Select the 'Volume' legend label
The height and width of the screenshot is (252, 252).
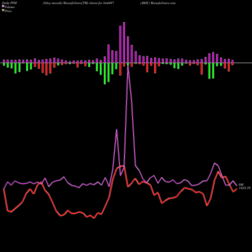[x=10, y=7]
